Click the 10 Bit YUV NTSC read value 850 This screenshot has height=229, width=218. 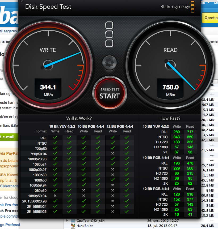[x=190, y=137]
